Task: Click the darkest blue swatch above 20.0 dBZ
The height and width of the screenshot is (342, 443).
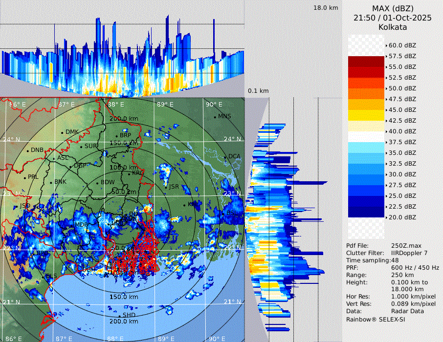Action: [x=366, y=212]
